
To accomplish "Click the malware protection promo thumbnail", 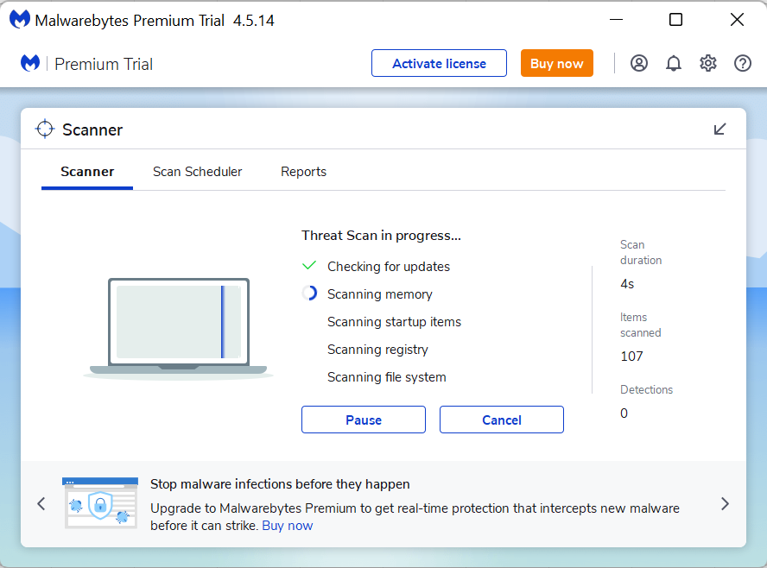I will [100, 503].
